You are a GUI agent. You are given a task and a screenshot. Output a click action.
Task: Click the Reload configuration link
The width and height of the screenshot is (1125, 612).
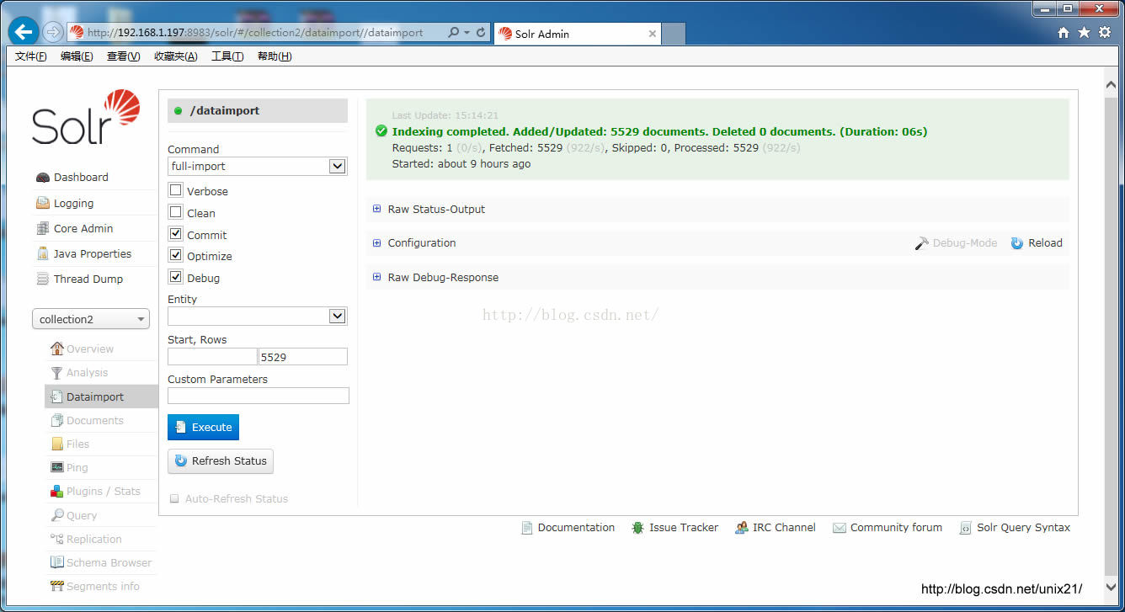pos(1037,242)
